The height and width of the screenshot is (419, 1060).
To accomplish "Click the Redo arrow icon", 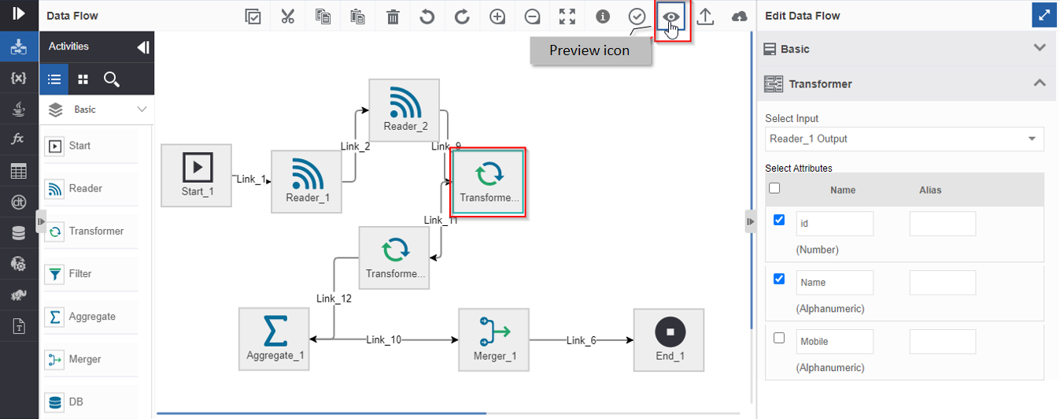I will point(462,17).
